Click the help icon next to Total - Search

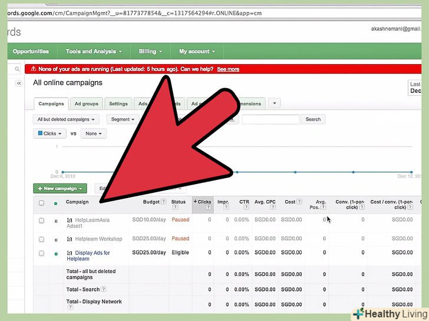[x=104, y=289]
